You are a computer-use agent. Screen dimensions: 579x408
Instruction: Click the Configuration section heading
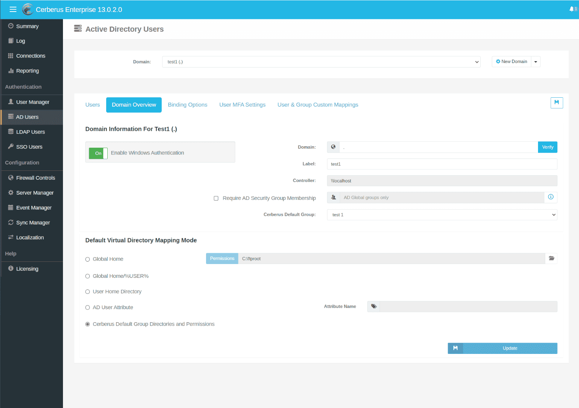tap(22, 163)
